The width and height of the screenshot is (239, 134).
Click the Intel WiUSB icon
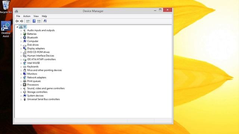pos(25,63)
